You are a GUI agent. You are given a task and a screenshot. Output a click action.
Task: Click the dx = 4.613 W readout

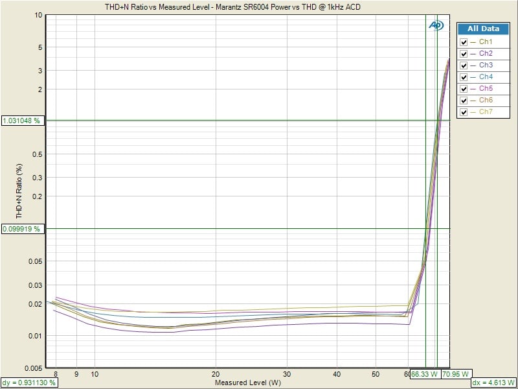pos(494,383)
